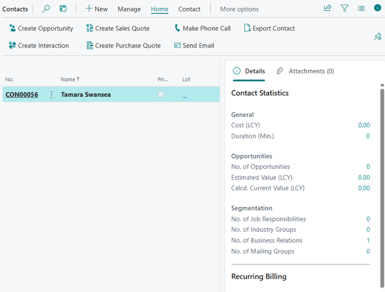Image resolution: width=385 pixels, height=292 pixels.
Task: Click Create Interaction action
Action: point(38,45)
